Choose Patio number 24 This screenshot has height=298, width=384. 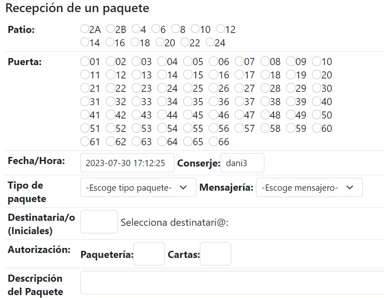[210, 42]
